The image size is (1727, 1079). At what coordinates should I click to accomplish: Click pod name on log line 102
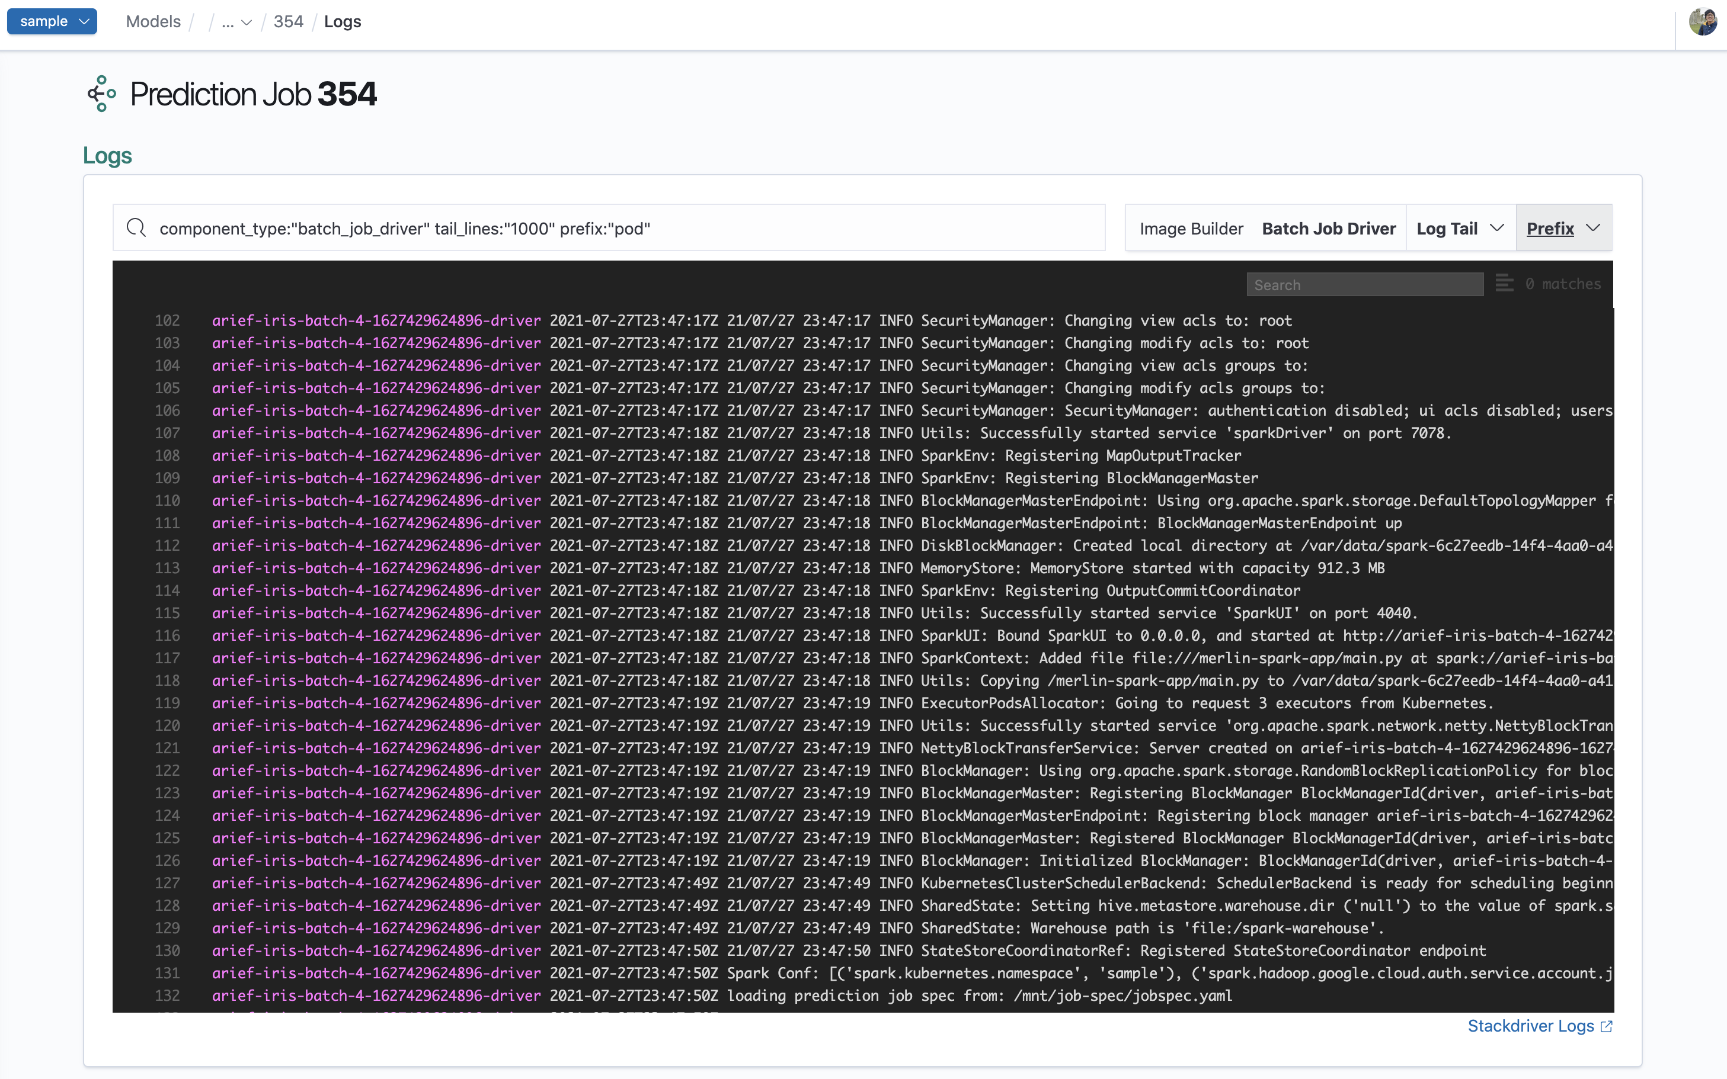pos(376,320)
